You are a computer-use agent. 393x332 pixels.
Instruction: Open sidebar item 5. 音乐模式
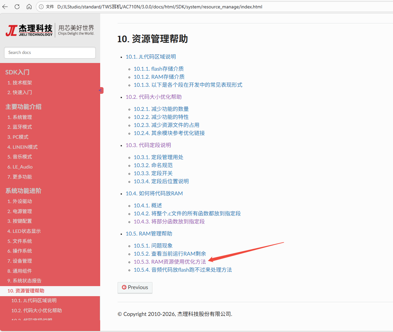[x=19, y=157]
